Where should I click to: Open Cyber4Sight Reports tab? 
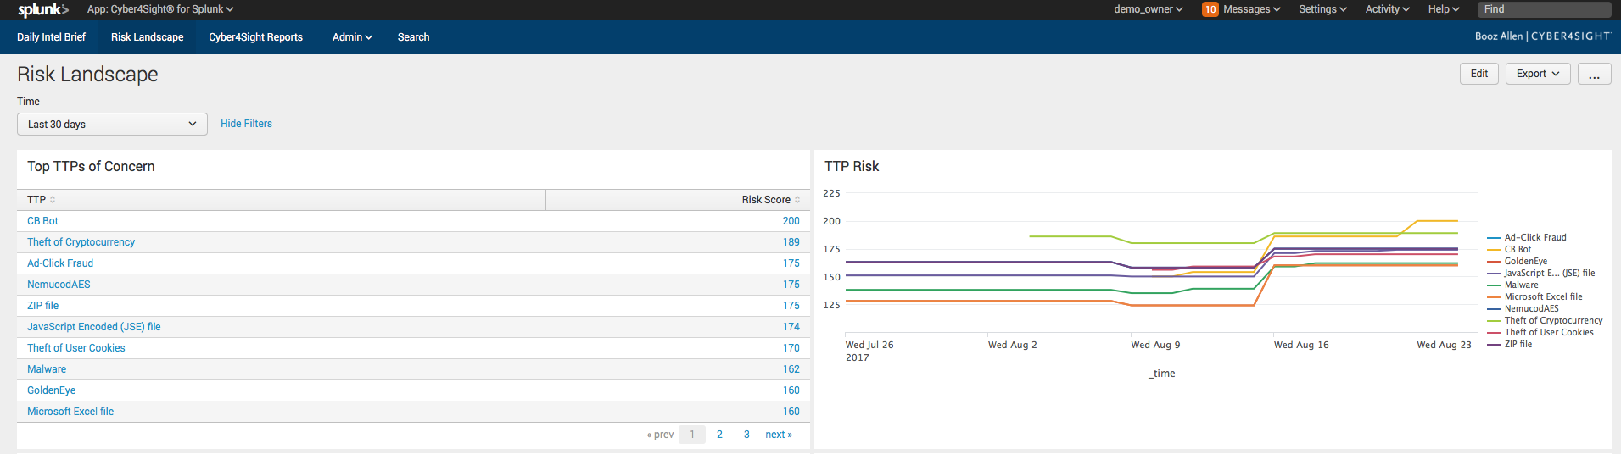pos(255,37)
